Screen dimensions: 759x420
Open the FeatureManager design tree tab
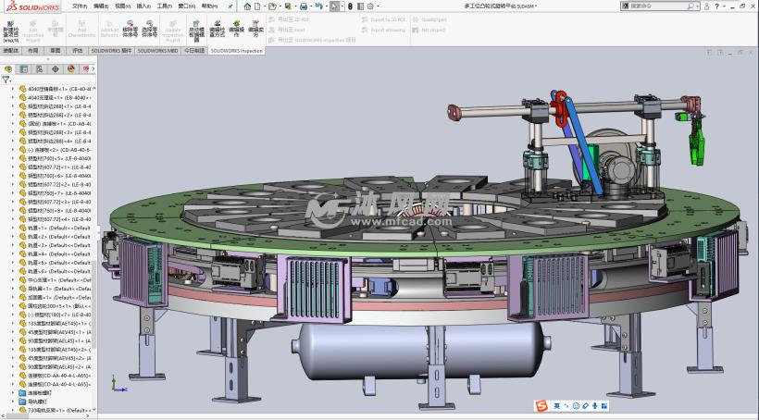point(9,68)
